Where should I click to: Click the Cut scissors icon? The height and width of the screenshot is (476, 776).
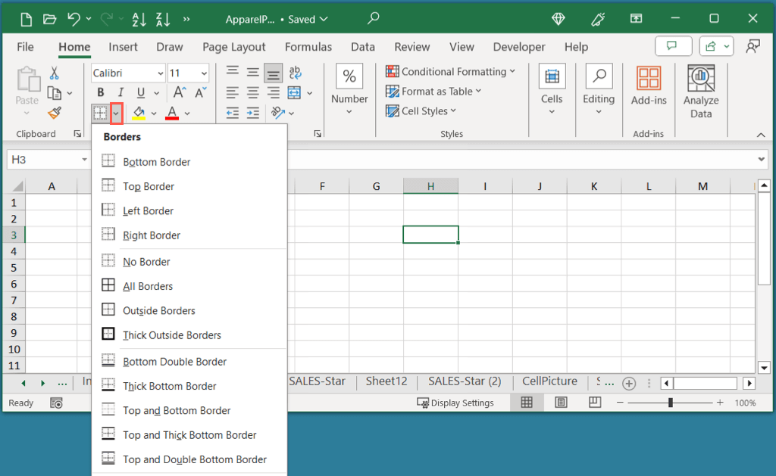(x=55, y=73)
